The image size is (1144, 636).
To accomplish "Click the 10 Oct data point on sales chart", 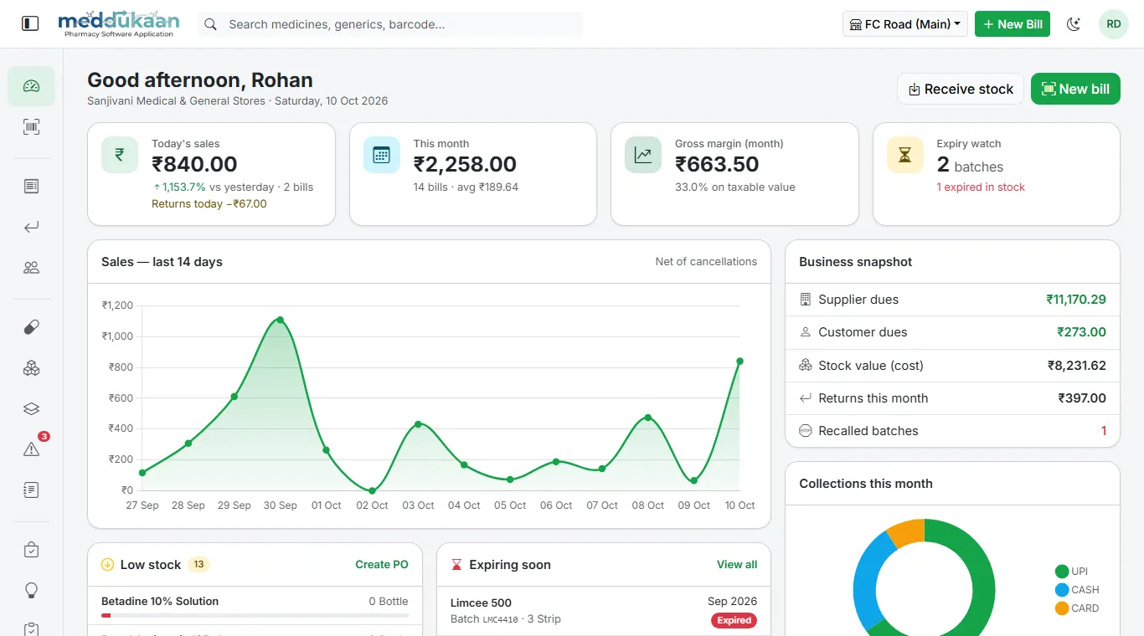I will (739, 362).
